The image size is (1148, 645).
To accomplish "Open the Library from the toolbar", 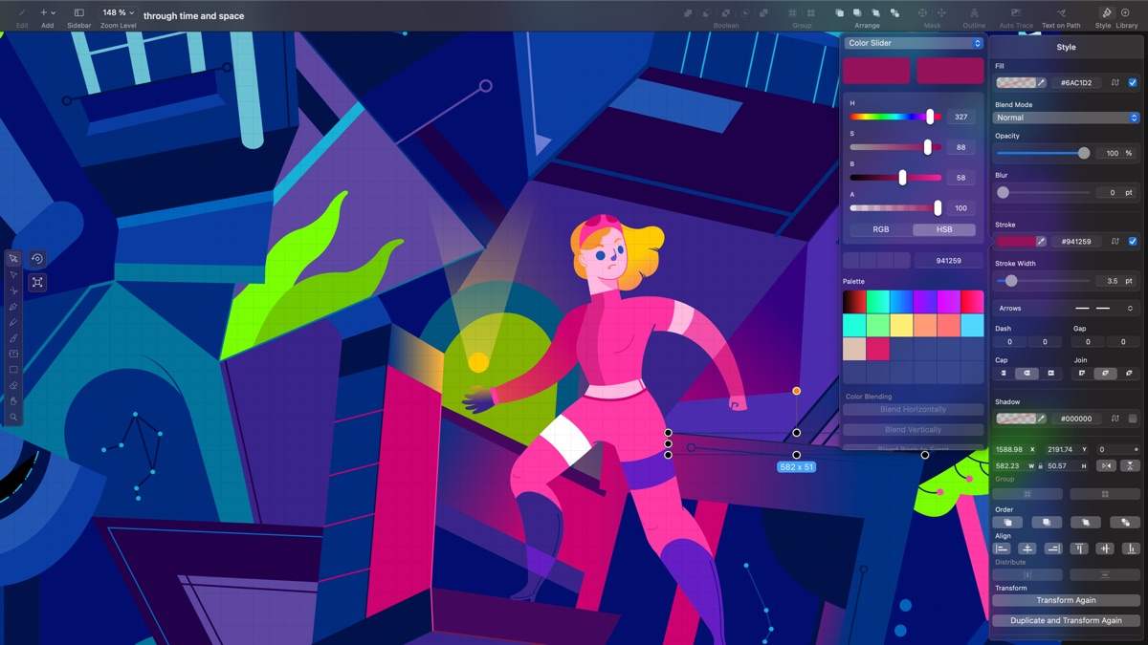I will (x=1126, y=13).
